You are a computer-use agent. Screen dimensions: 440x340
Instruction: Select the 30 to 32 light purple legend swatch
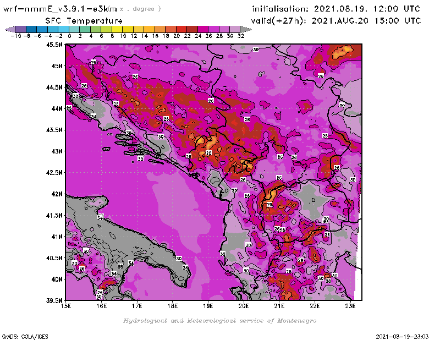(x=235, y=29)
